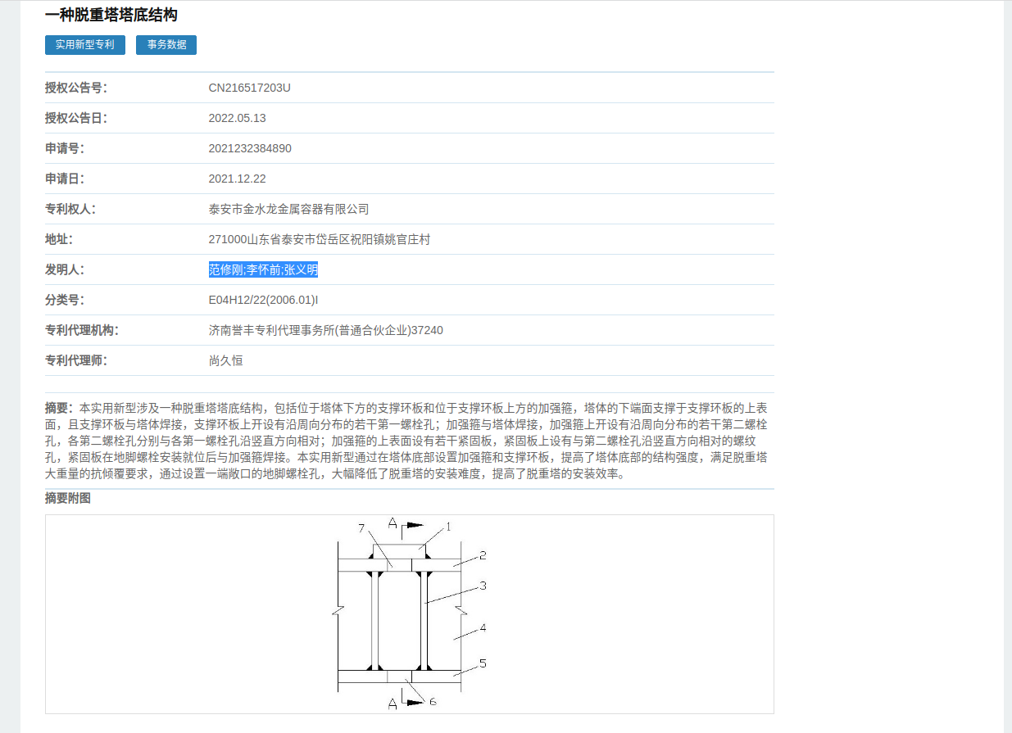Select the grant date 2022.05.13
Image resolution: width=1012 pixels, height=733 pixels.
(237, 118)
